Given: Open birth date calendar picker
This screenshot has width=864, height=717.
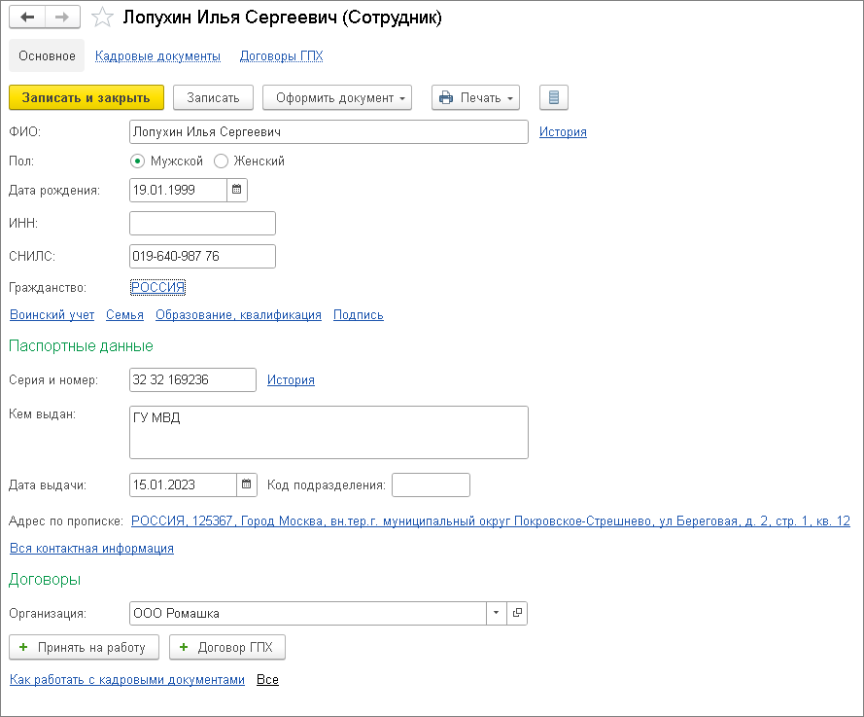Looking at the screenshot, I should [236, 190].
